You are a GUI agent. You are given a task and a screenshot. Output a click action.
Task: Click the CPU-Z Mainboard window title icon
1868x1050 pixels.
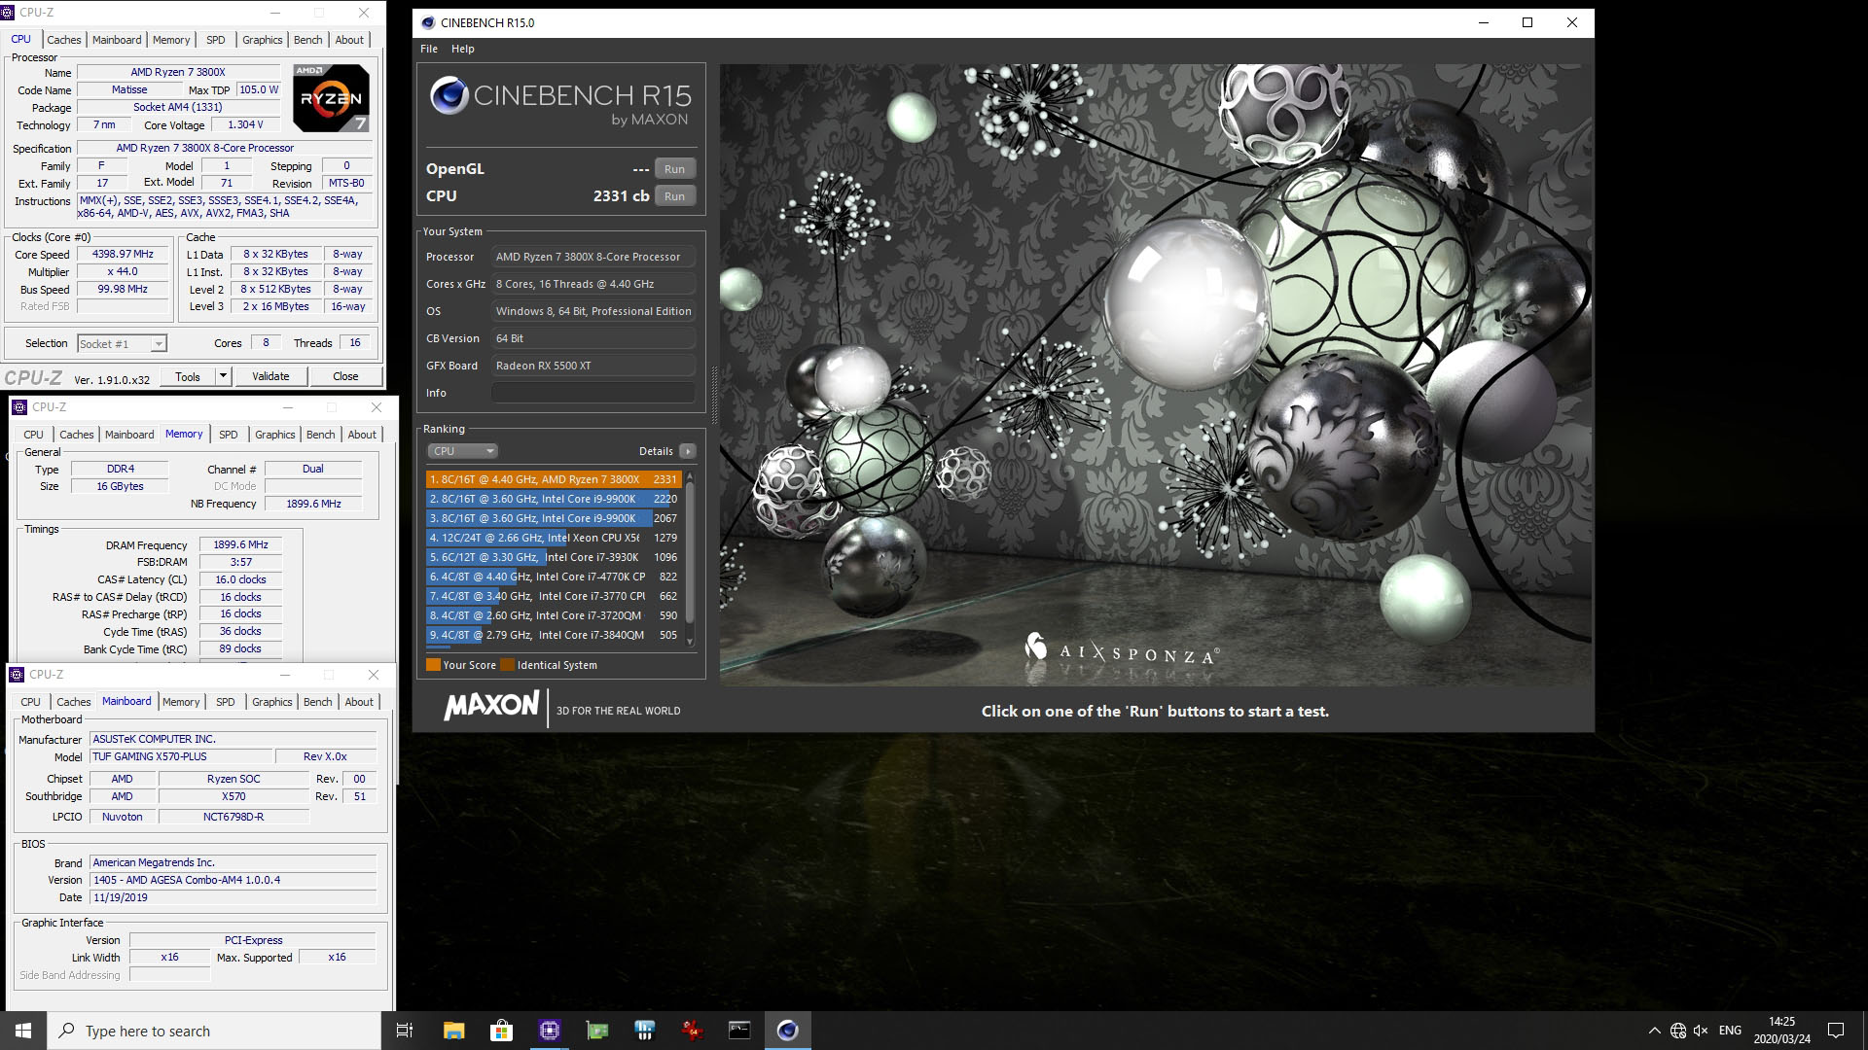17,674
